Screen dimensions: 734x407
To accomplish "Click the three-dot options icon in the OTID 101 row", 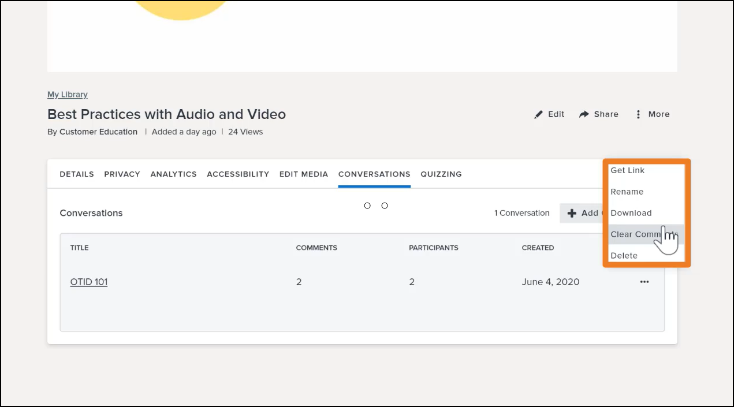I will click(x=644, y=282).
